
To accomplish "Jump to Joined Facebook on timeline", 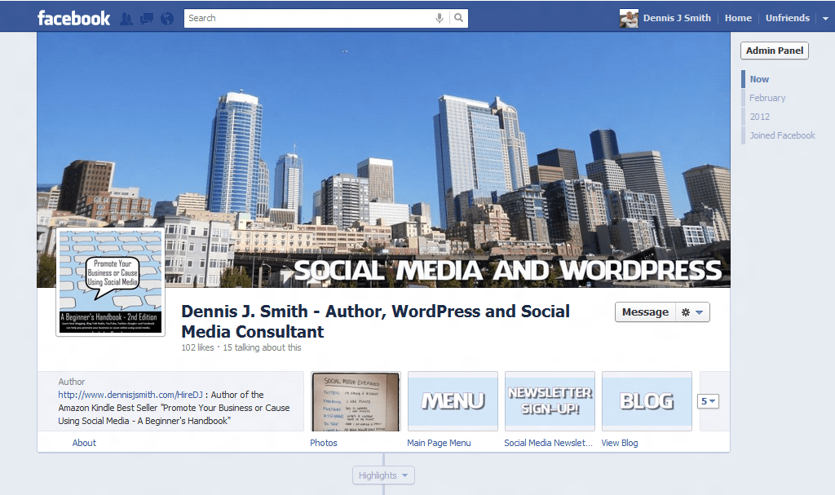I will tap(782, 135).
